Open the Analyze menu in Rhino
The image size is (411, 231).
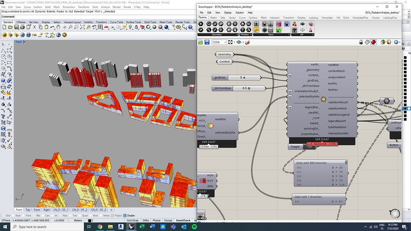point(106,7)
